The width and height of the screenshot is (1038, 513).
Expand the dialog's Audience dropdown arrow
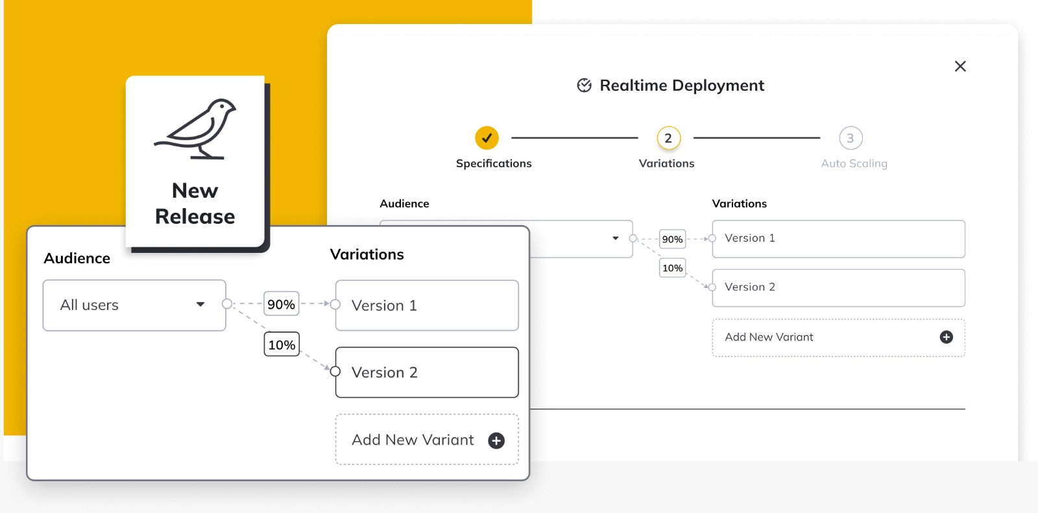[616, 238]
